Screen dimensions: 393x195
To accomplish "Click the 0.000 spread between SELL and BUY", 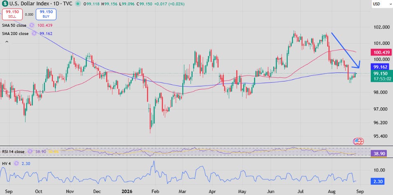I will 29,14.
